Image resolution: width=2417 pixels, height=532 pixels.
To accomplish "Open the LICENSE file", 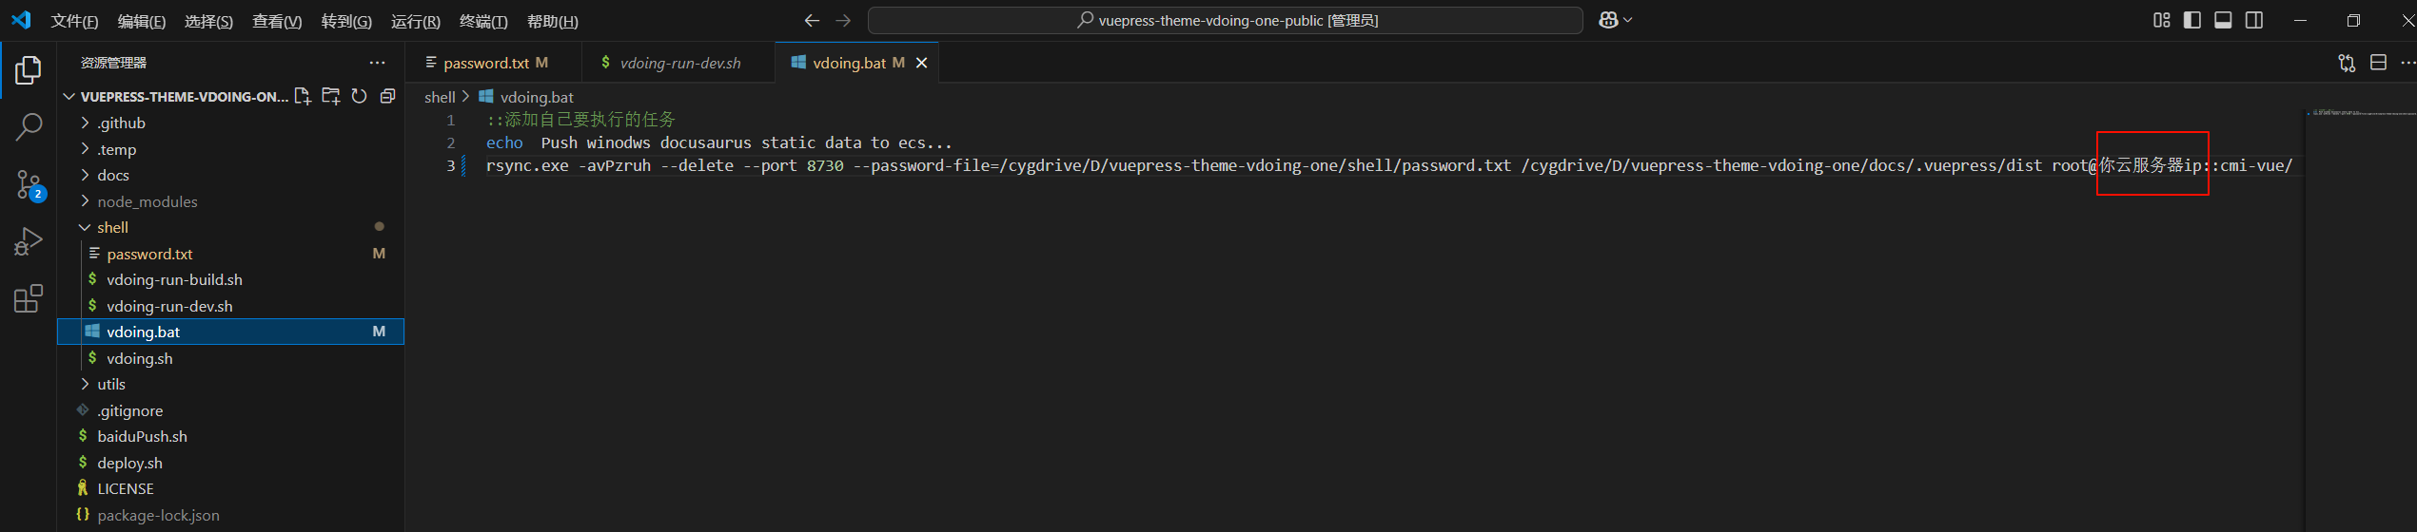I will coord(230,488).
